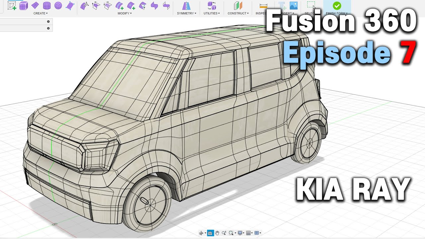Select the Mirror symmetry tool

pyautogui.click(x=187, y=6)
